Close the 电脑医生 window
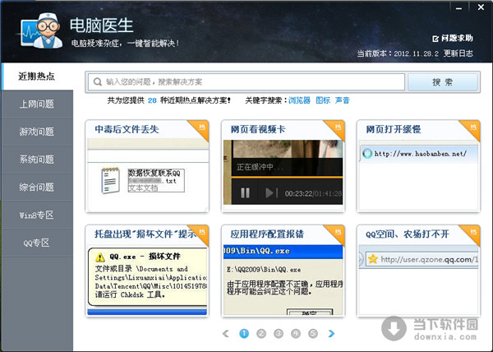Image resolution: width=493 pixels, height=352 pixels. pyautogui.click(x=481, y=7)
